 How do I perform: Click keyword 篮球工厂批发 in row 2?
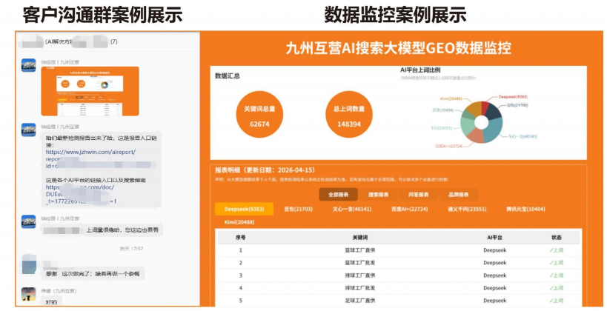click(x=359, y=263)
